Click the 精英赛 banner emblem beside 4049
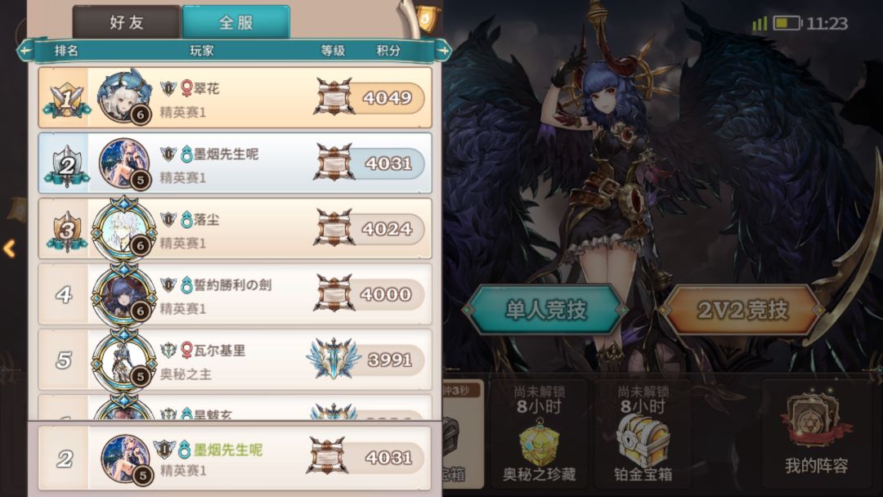 pos(334,96)
